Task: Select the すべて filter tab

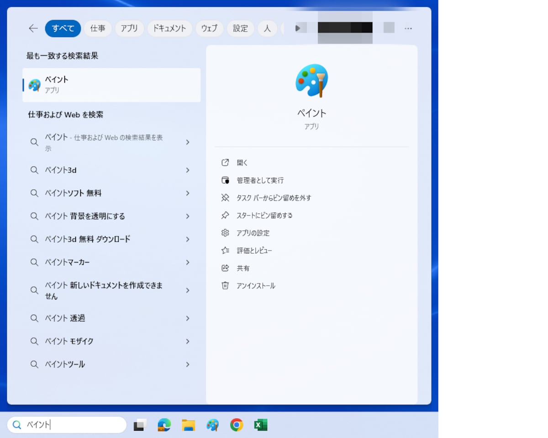Action: [63, 28]
